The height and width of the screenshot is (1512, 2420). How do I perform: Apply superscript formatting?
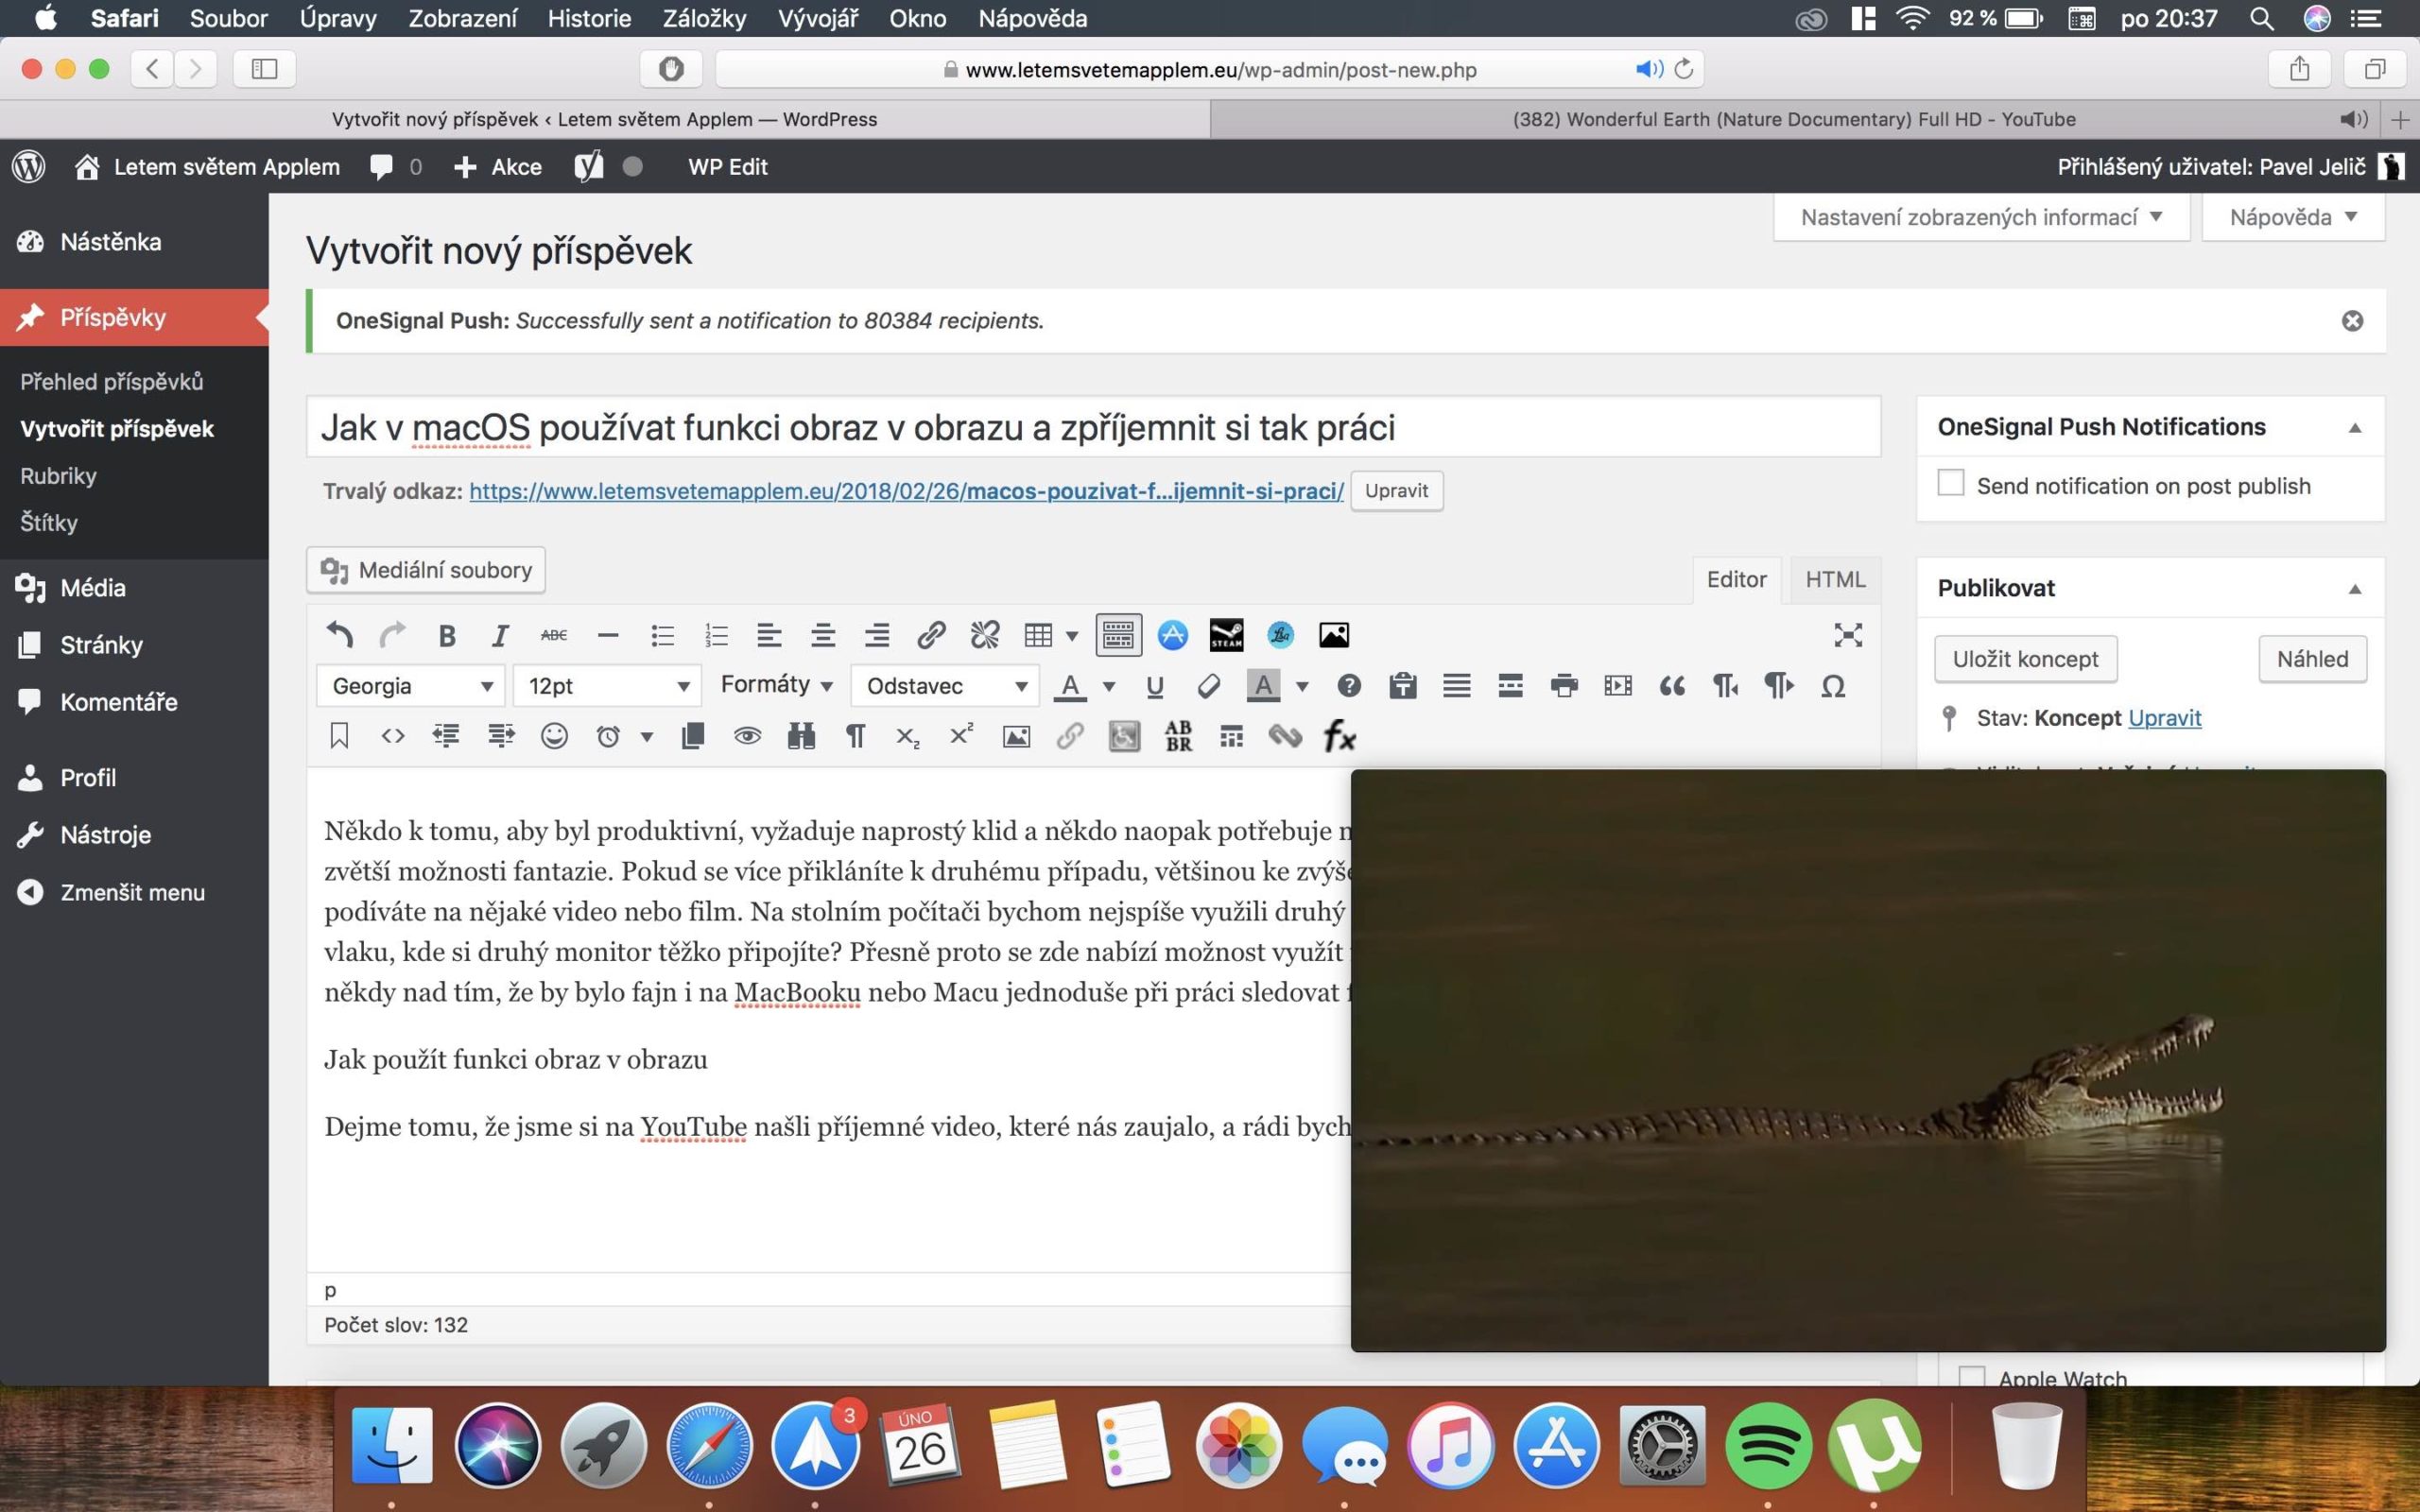[x=962, y=735]
